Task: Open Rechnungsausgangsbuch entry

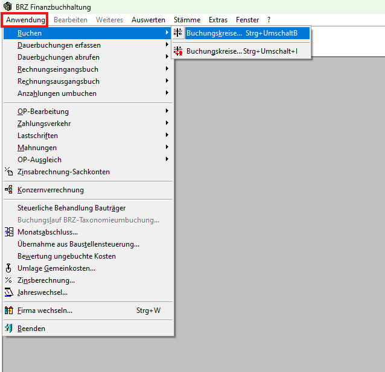Action: coord(88,81)
